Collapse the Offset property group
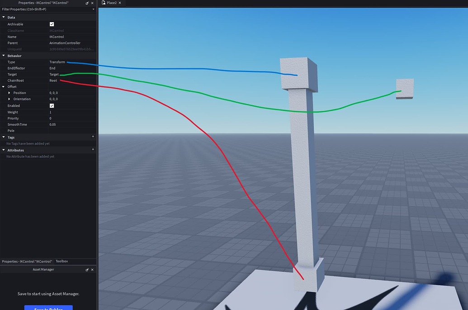This screenshot has width=468, height=310. click(4, 86)
